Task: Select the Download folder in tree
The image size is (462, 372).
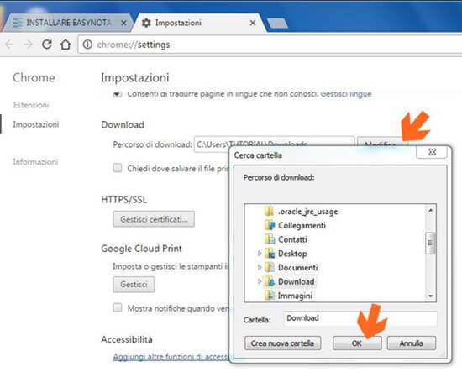Action: [x=296, y=281]
